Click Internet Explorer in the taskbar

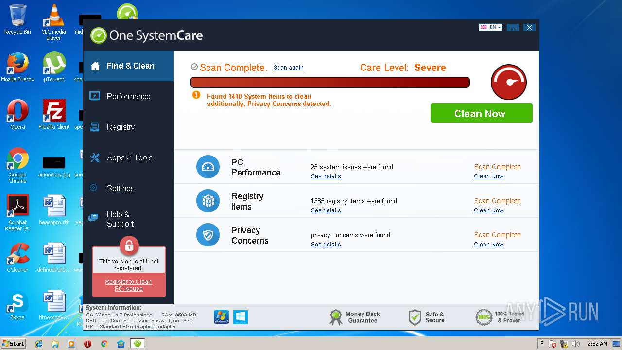39,344
